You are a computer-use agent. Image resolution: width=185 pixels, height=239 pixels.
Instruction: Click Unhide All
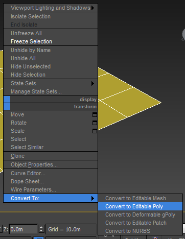click(51, 58)
